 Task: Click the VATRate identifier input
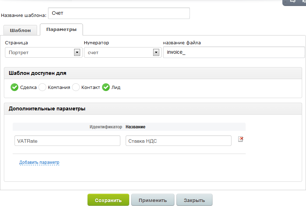[67, 141]
